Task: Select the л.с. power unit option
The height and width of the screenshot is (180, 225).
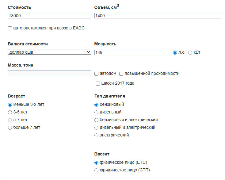Action: point(175,52)
